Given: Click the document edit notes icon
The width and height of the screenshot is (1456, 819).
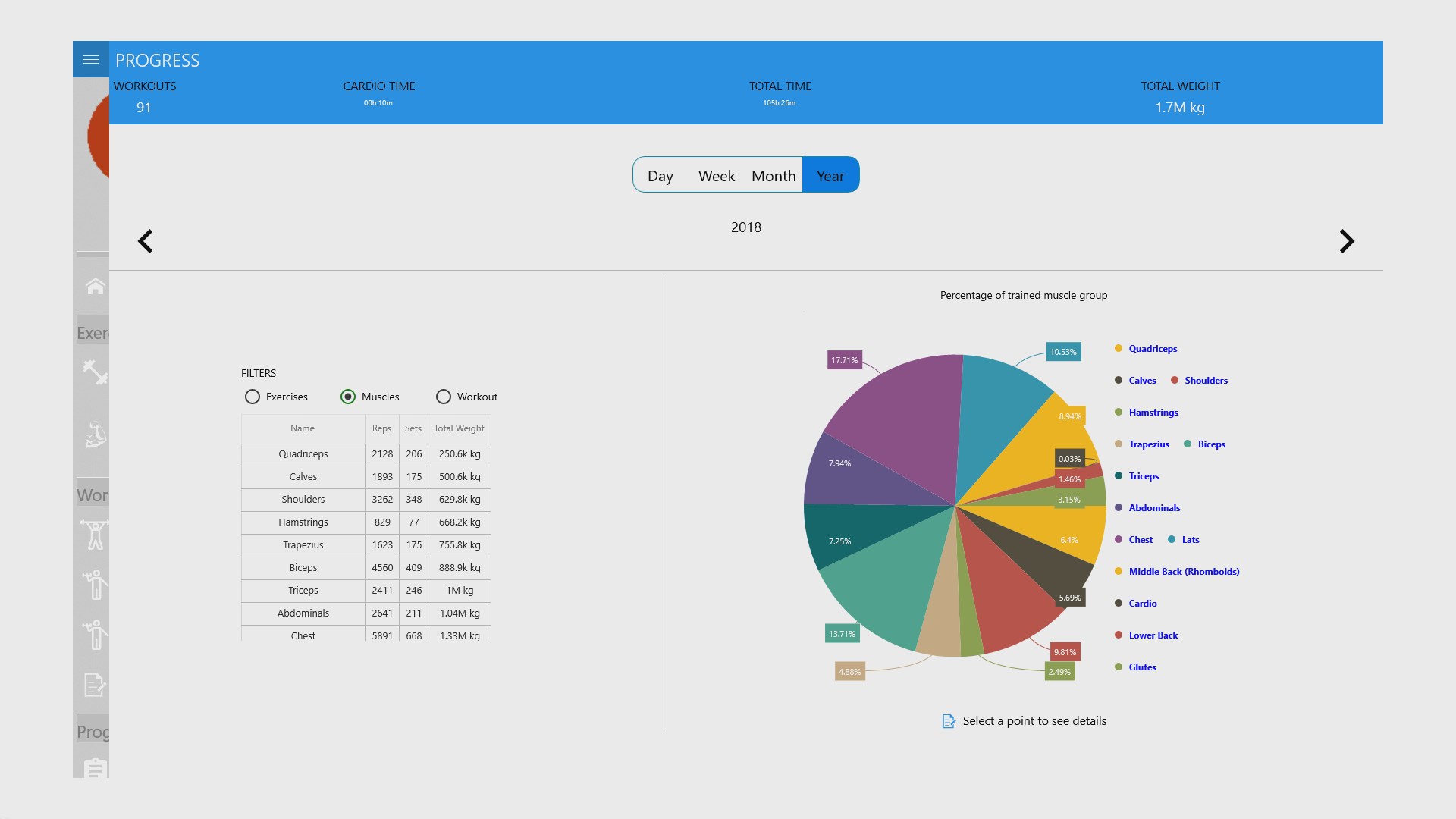Looking at the screenshot, I should (x=94, y=685).
